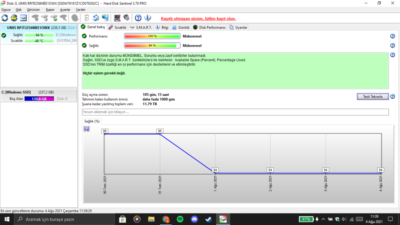Open the help question mark toolbar icon
400x225 pixels.
pos(138,18)
